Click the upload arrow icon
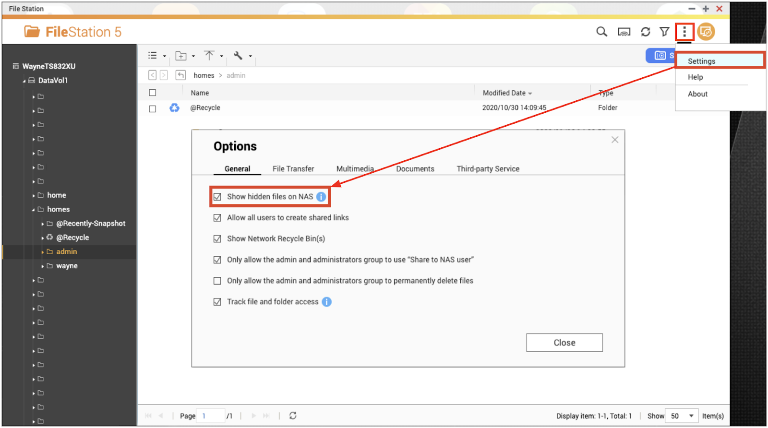768x428 pixels. (x=209, y=56)
